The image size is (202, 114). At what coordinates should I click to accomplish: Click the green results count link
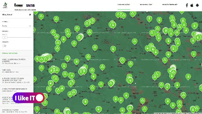10,53
